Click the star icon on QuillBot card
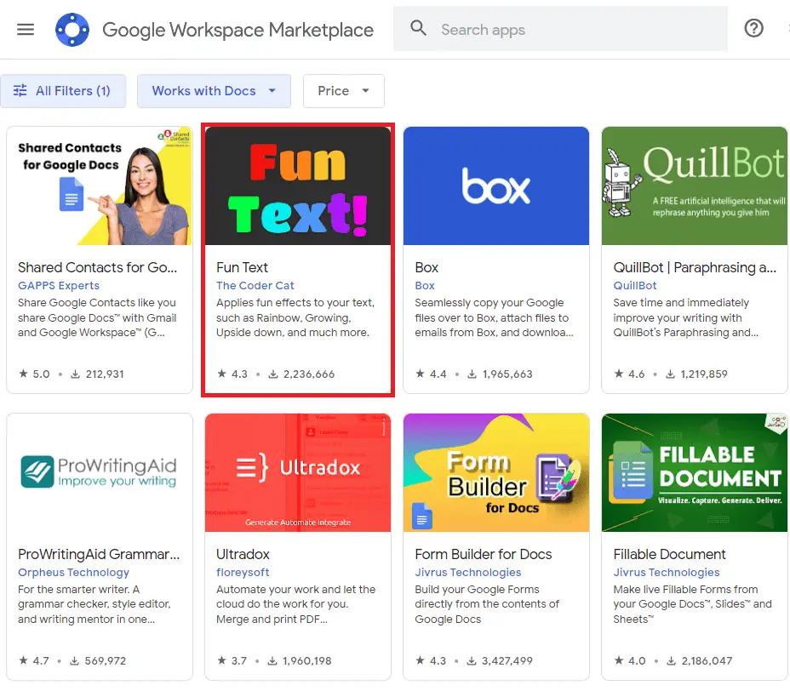Screen dimensions: 790x691 point(619,374)
